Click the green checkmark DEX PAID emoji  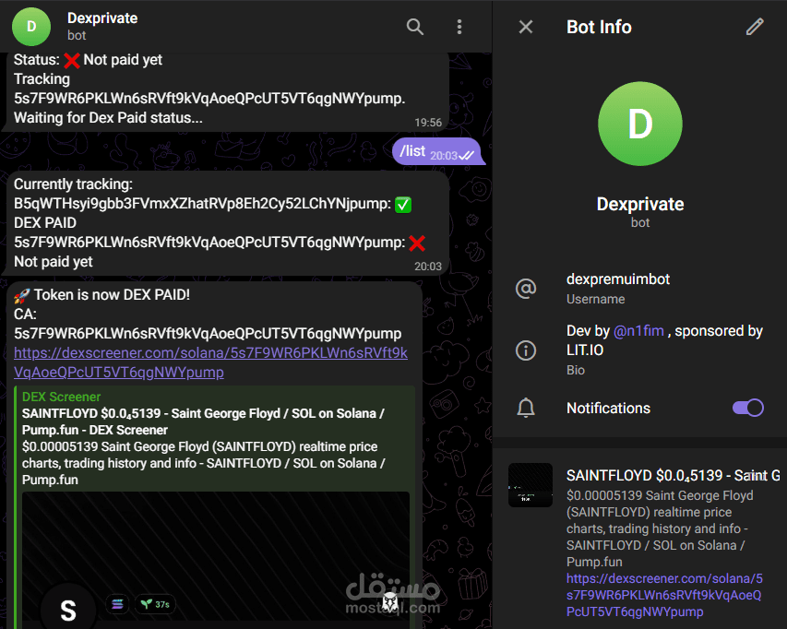[403, 205]
